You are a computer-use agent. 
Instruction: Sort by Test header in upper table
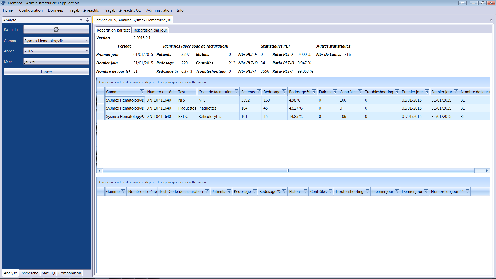[187, 92]
